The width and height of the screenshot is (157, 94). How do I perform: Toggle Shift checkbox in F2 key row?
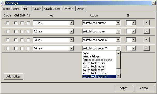(x=22, y=31)
